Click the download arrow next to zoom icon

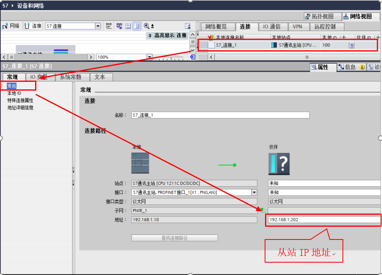coord(152,26)
